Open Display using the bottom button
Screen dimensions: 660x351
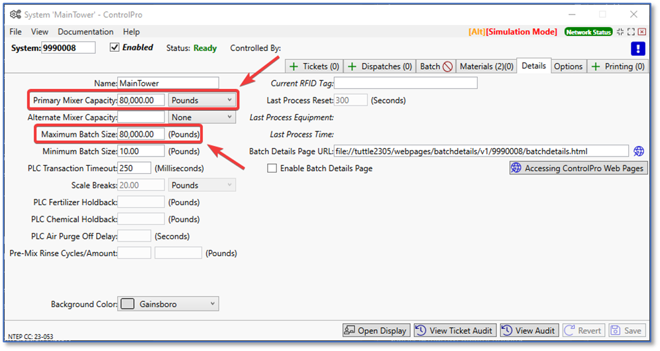[x=376, y=330]
